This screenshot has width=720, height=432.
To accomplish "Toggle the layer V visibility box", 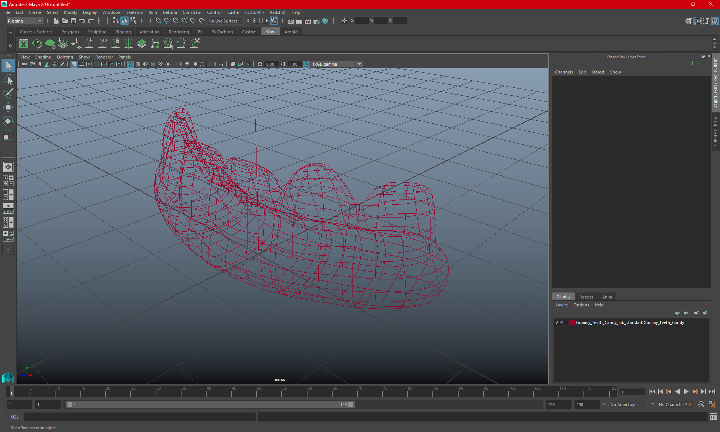I will 556,322.
